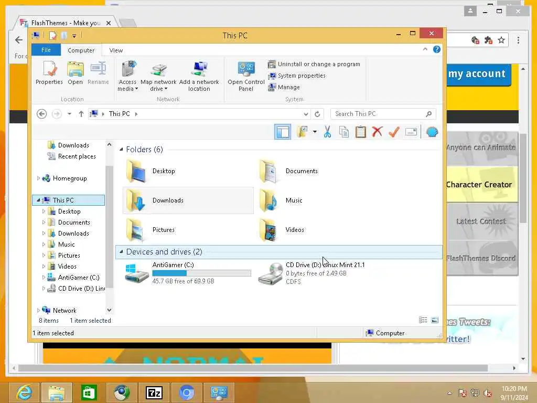This screenshot has width=537, height=403.
Task: Open Explorer help icon
Action: pyautogui.click(x=437, y=49)
